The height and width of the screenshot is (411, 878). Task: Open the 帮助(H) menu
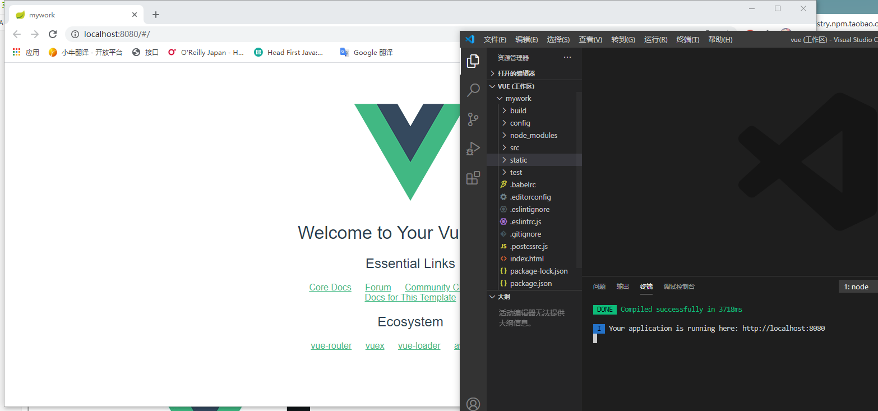(720, 39)
